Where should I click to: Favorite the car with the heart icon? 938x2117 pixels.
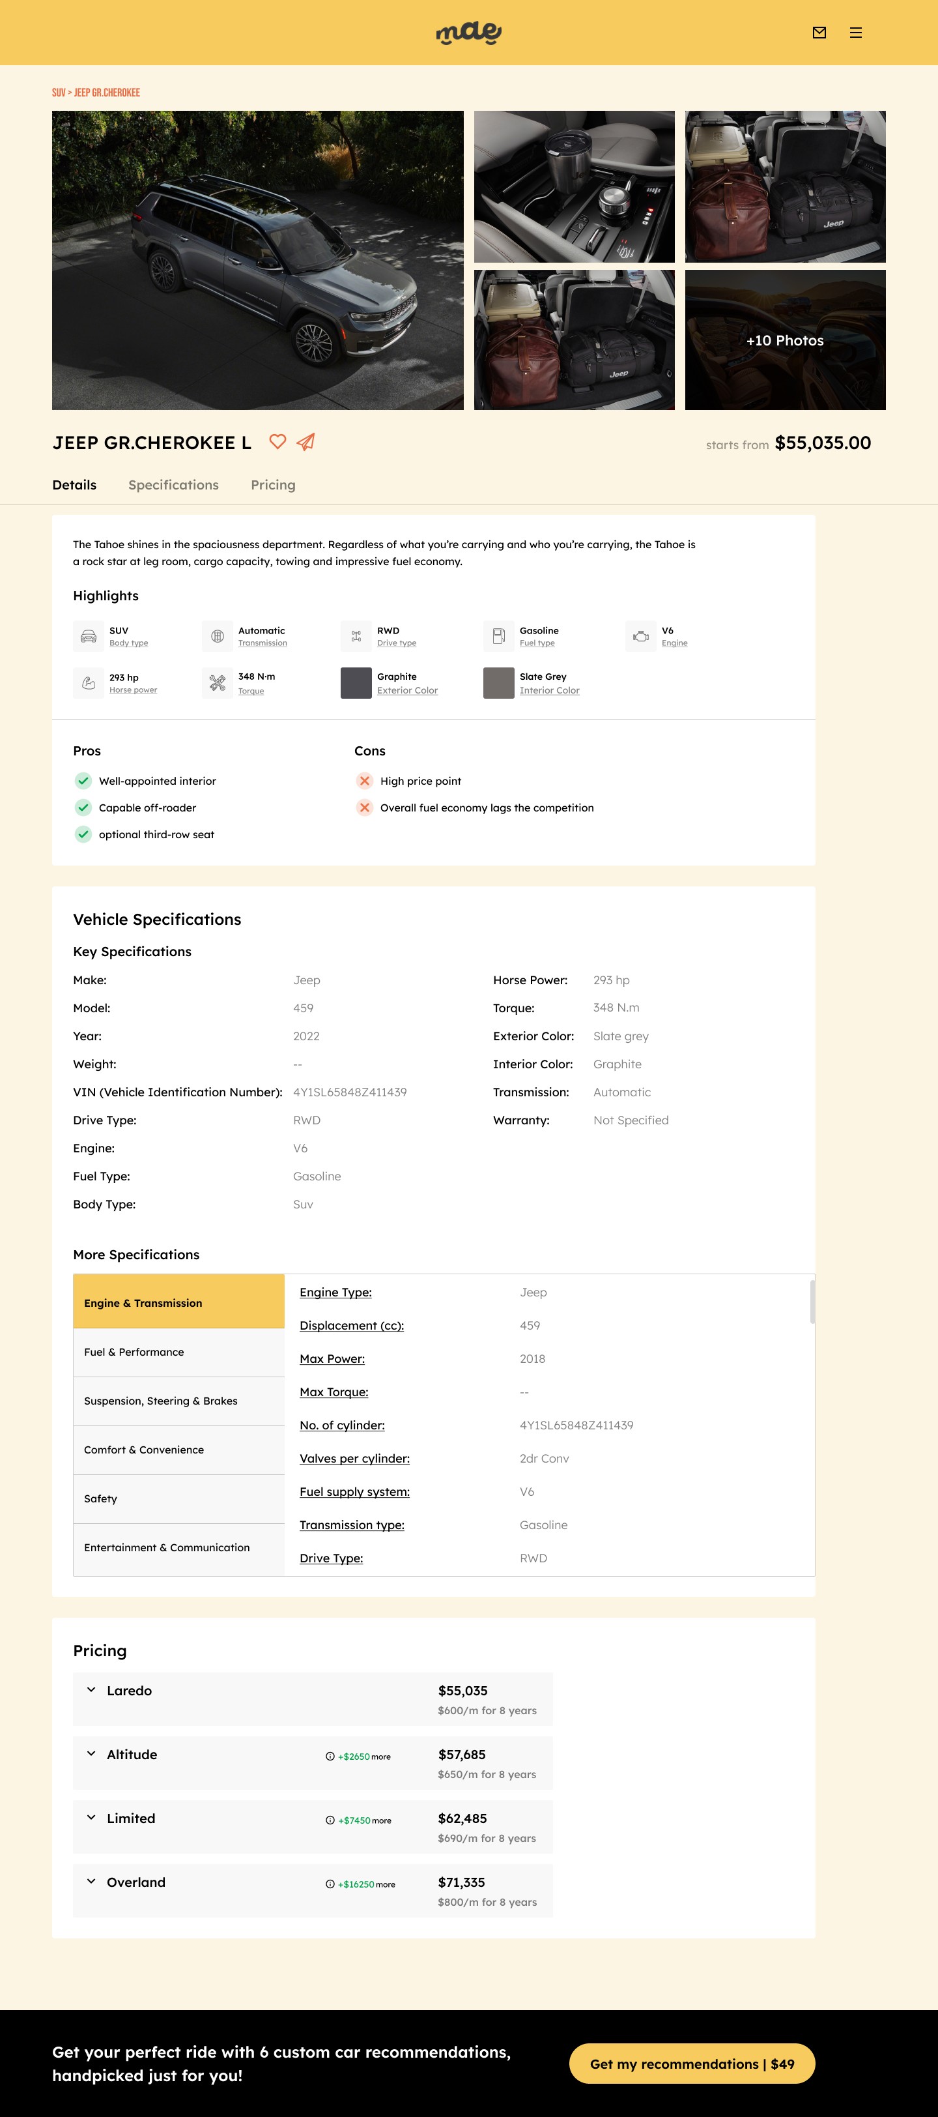(x=277, y=442)
